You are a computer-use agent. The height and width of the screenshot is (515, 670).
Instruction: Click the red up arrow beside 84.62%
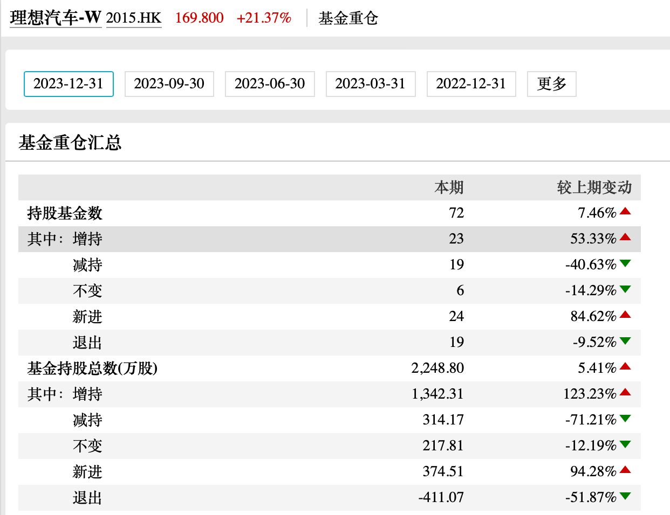click(x=625, y=315)
